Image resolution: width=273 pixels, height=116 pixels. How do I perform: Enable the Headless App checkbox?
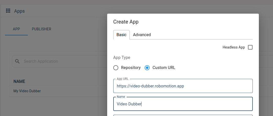coord(250,47)
